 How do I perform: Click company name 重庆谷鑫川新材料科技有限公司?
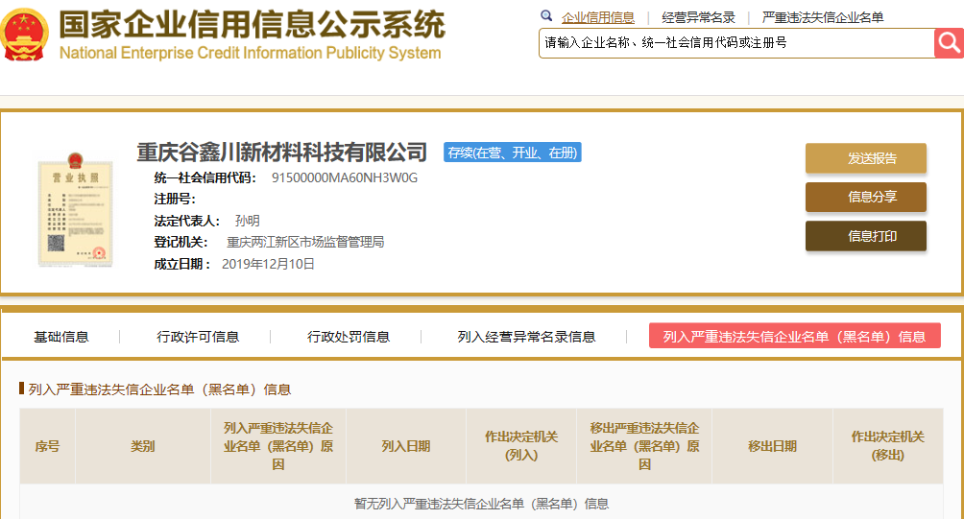click(281, 153)
